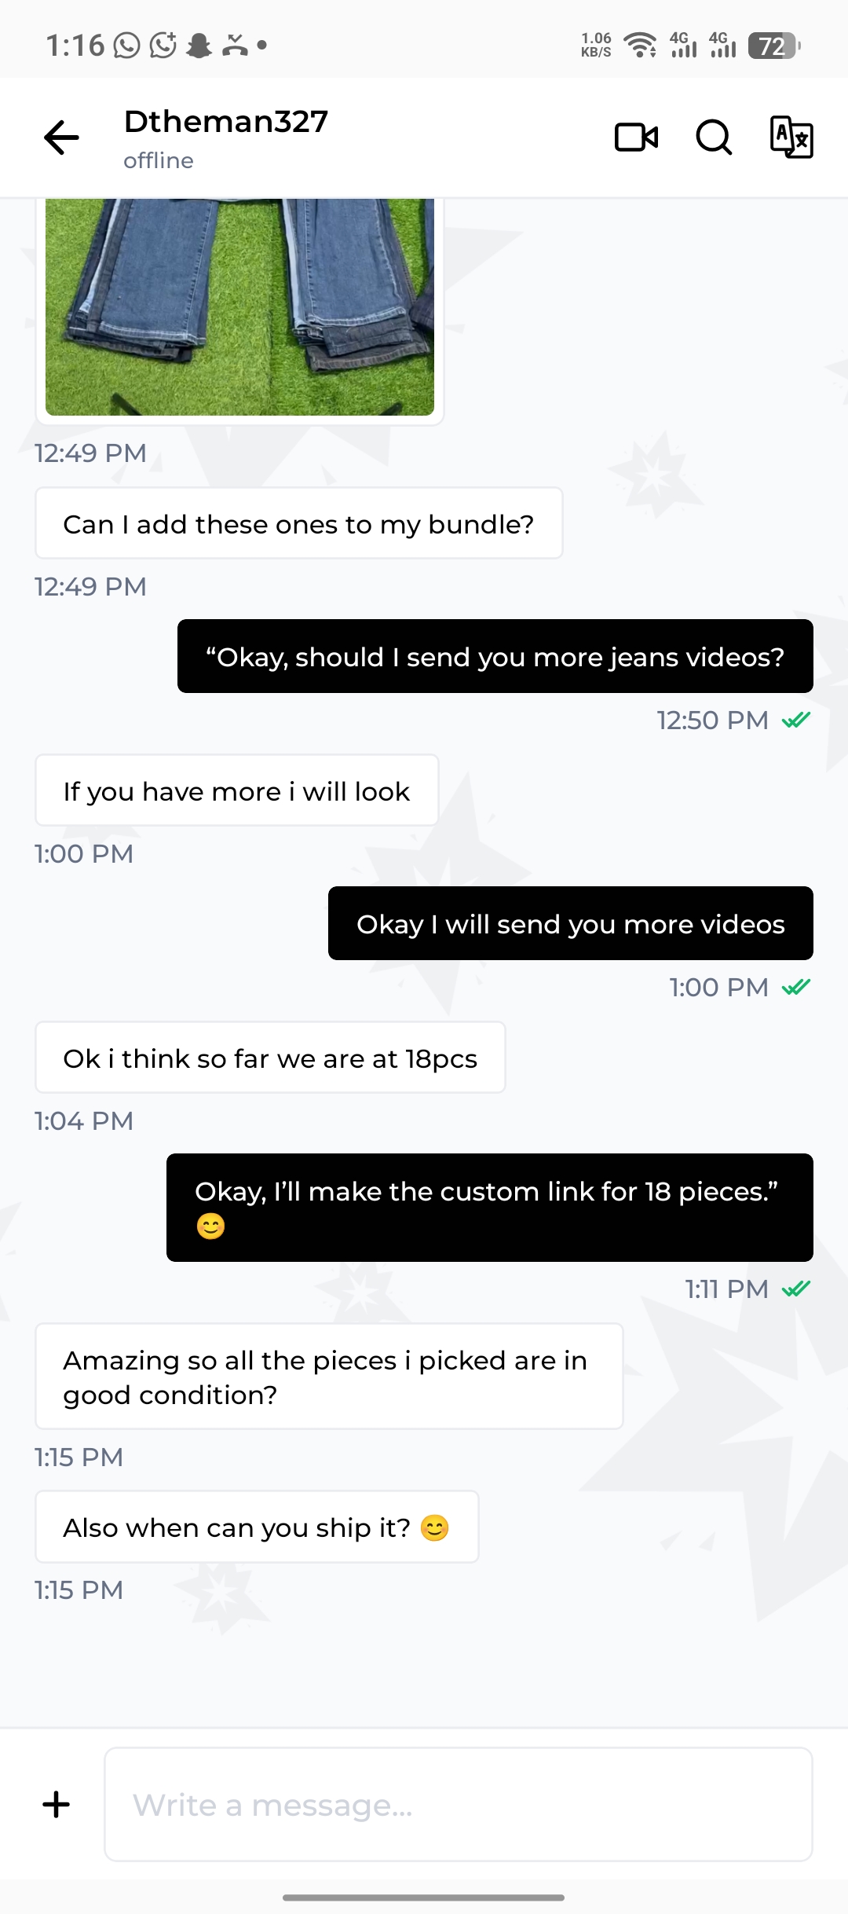Viewport: 848px width, 1914px height.
Task: Start a video call with Dtheman327
Action: coord(636,137)
